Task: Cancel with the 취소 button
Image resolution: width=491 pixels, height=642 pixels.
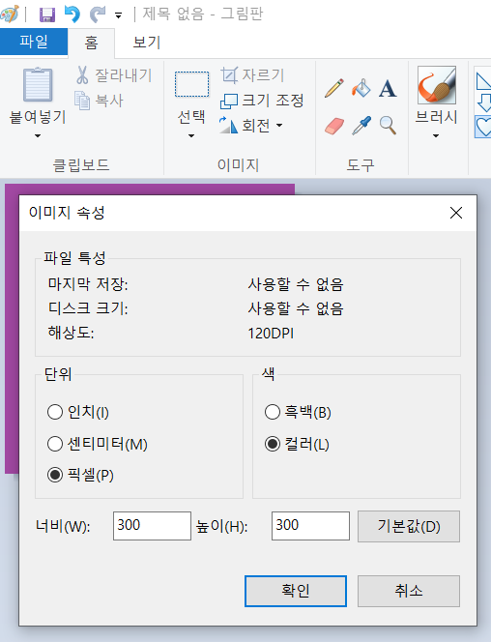Action: [x=409, y=591]
